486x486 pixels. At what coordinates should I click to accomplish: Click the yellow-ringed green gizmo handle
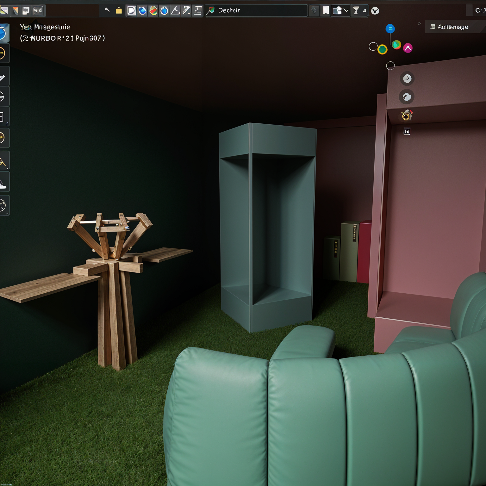click(383, 49)
